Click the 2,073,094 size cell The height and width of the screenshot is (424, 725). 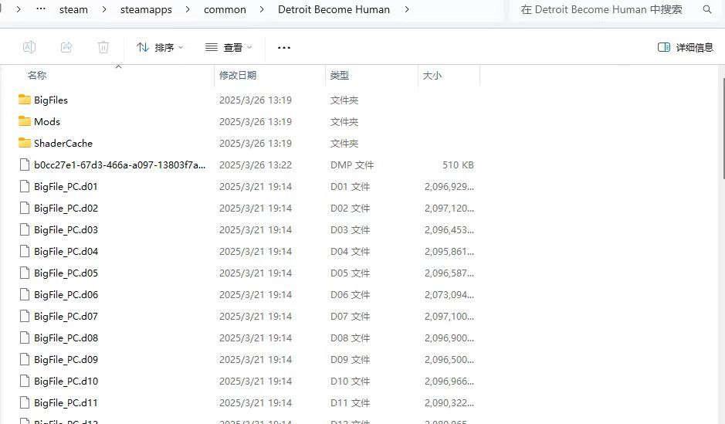[449, 295]
